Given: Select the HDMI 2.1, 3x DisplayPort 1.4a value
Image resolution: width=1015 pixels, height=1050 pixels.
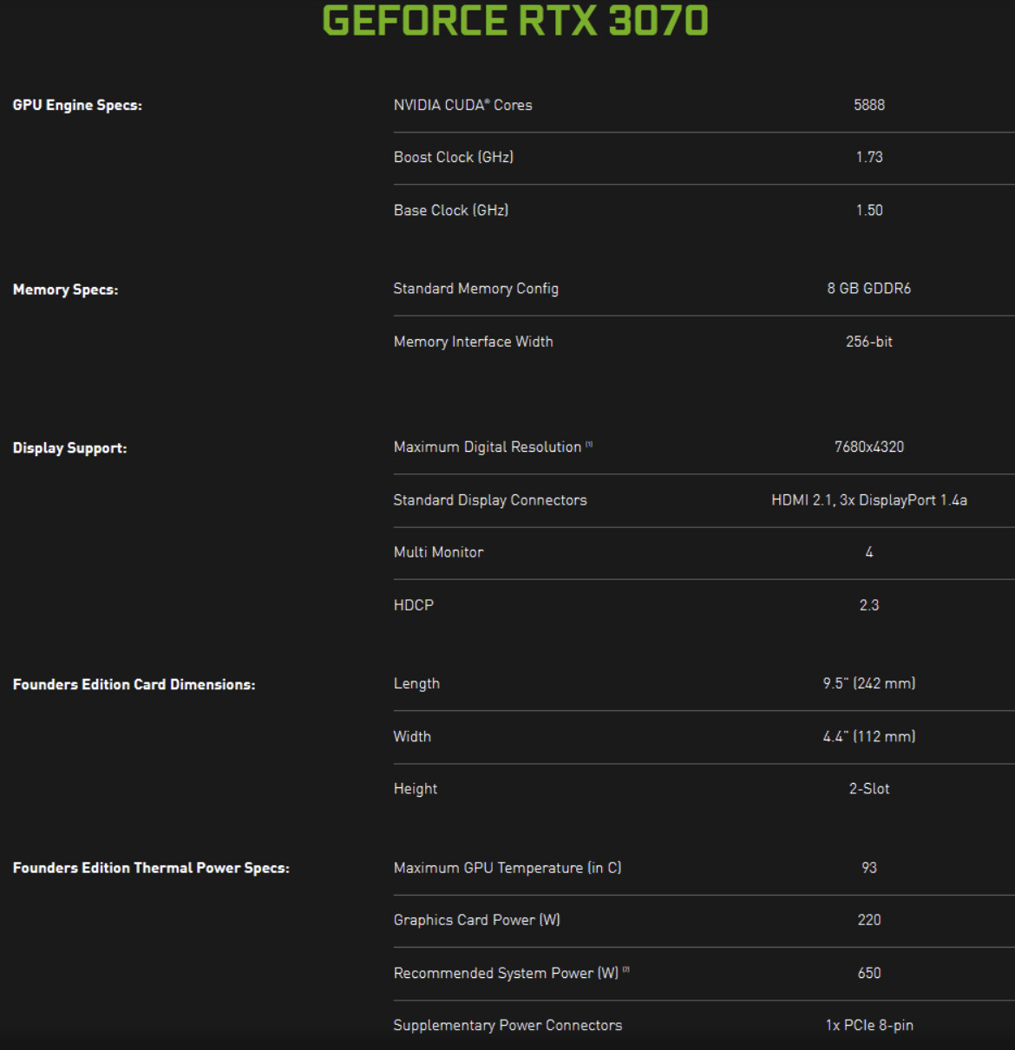Looking at the screenshot, I should point(869,500).
